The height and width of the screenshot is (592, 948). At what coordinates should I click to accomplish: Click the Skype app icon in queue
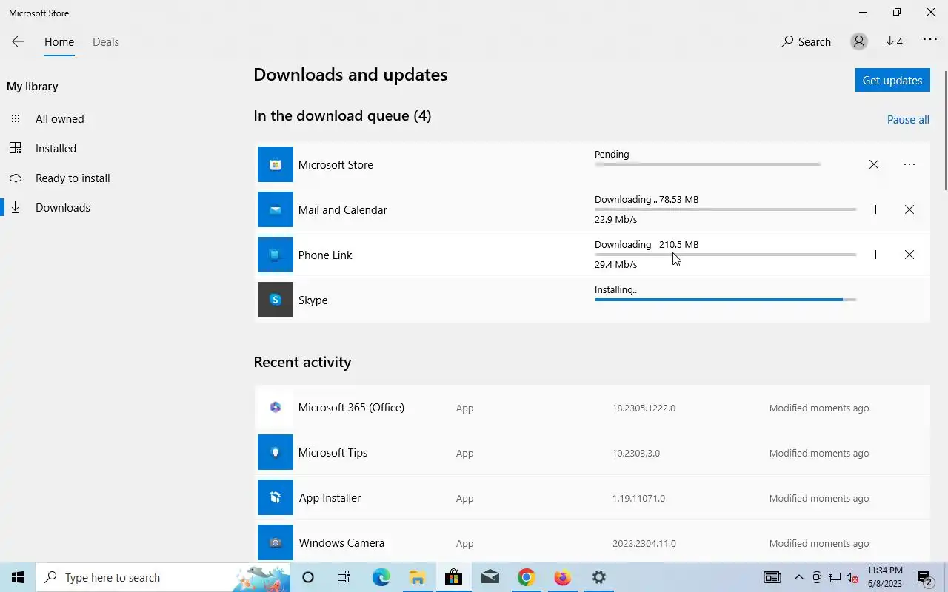coord(276,300)
